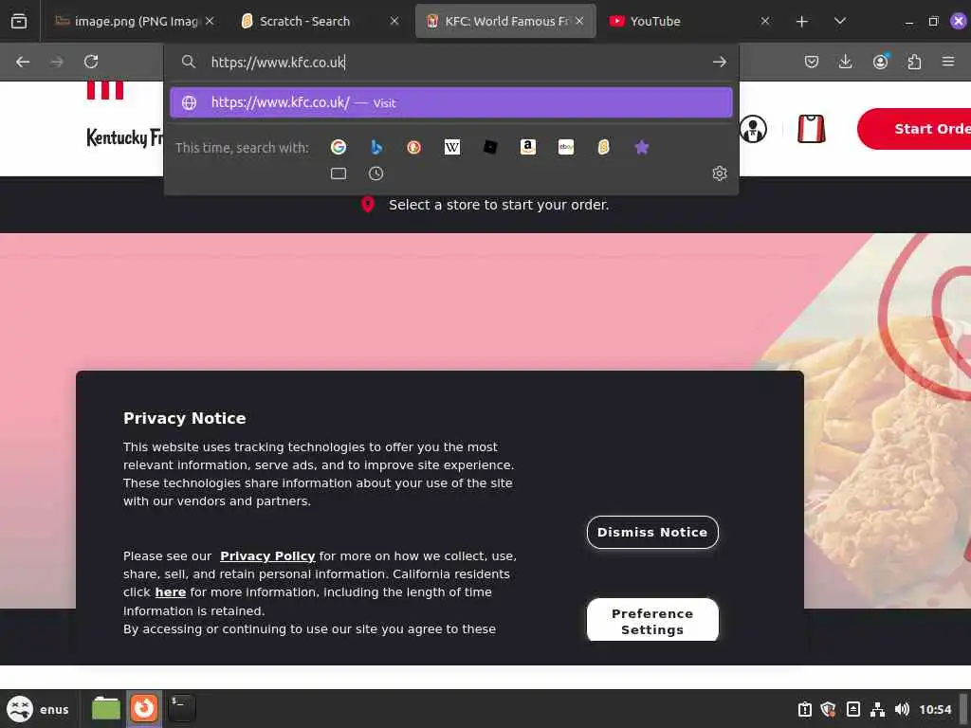Open Pocket save icon in toolbar
The width and height of the screenshot is (971, 728).
(812, 62)
